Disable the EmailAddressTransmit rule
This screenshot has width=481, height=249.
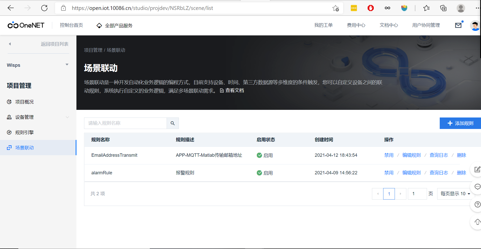pyautogui.click(x=389, y=155)
